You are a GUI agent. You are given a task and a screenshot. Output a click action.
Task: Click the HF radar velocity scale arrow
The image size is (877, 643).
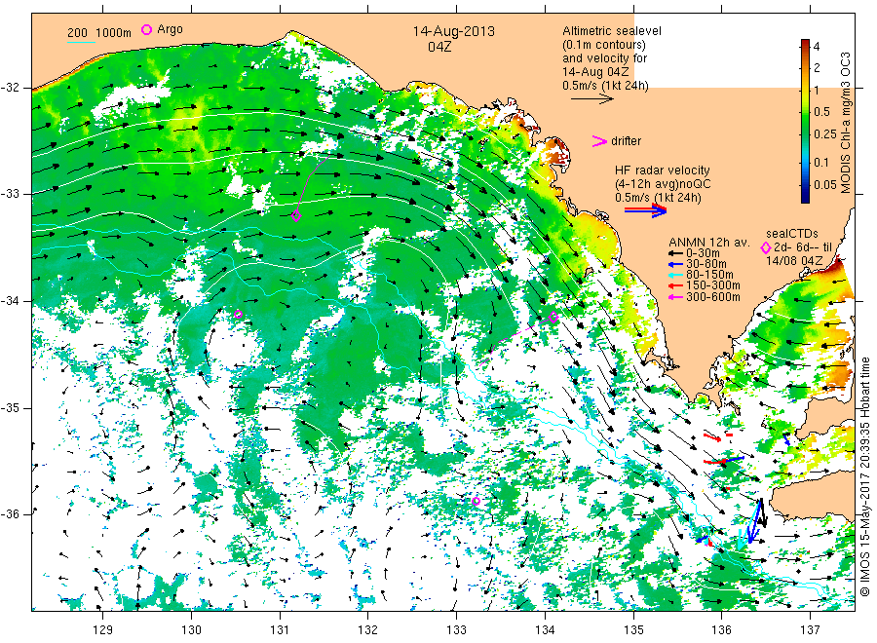point(645,210)
